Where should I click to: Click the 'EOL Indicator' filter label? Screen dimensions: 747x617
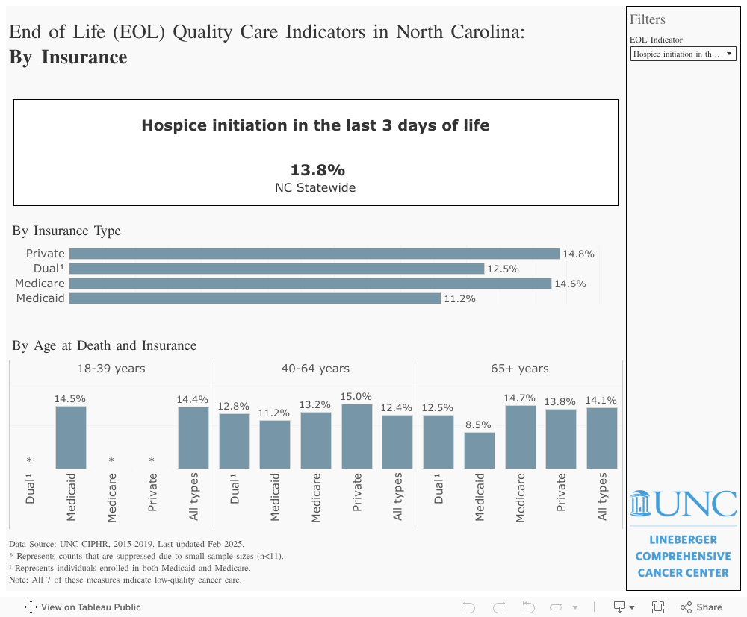(x=656, y=40)
